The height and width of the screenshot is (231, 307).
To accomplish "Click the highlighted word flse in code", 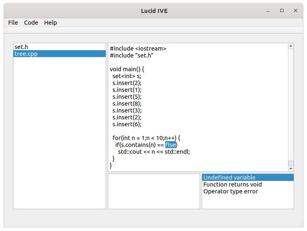I will point(171,145).
